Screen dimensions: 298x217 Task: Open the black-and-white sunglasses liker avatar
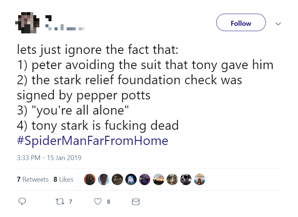[186, 179]
